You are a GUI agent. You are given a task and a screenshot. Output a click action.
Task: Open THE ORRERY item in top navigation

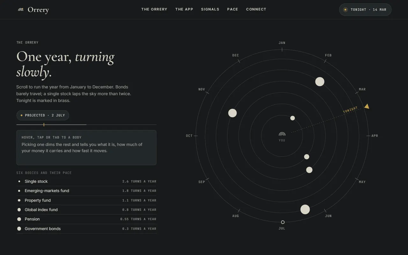(x=154, y=9)
